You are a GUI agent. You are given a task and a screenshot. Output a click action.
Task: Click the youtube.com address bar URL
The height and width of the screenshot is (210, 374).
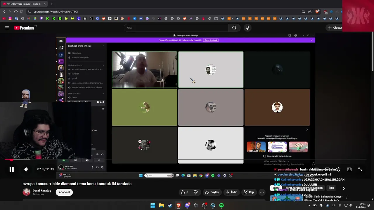pyautogui.click(x=56, y=12)
